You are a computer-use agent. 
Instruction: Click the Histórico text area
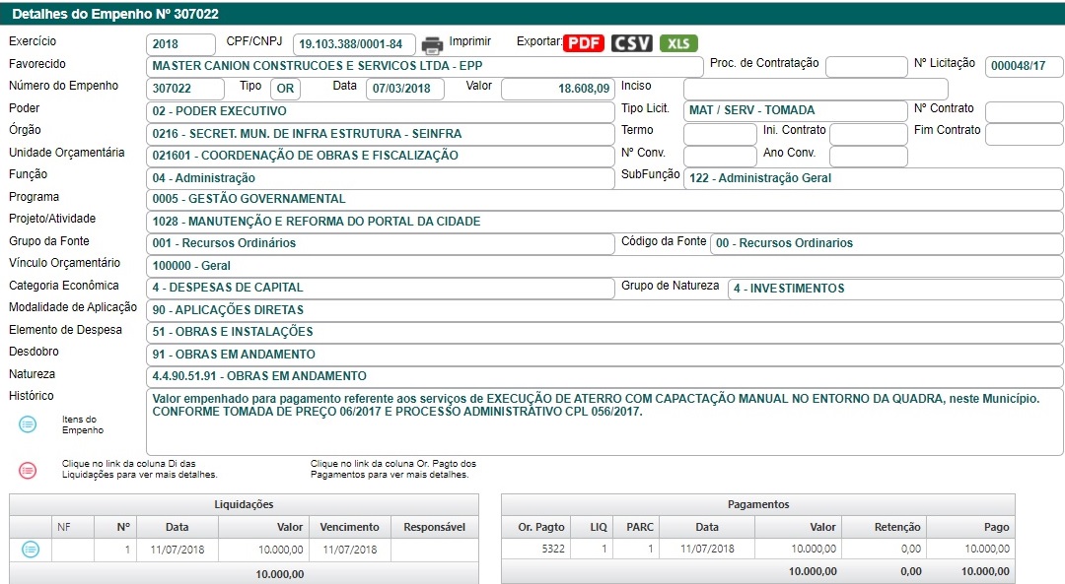(x=604, y=422)
